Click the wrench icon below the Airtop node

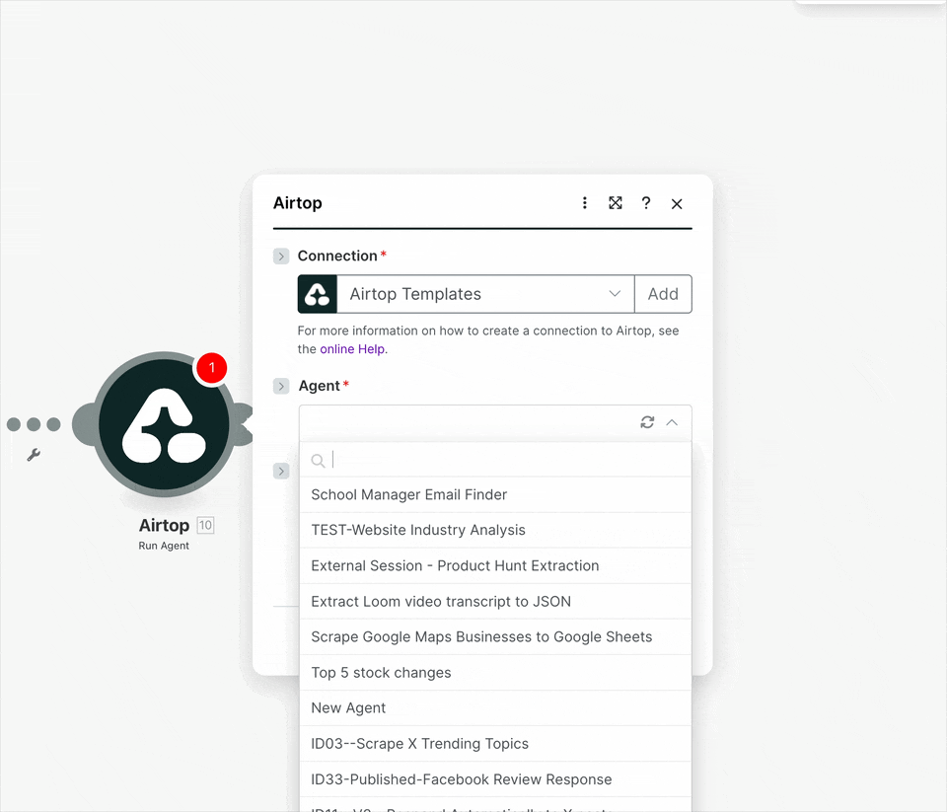coord(36,456)
